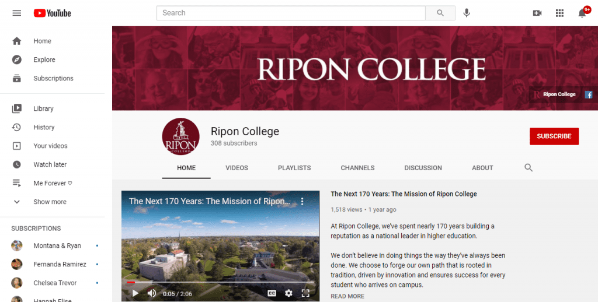Open the video's three-dot options menu
Screen dimensions: 598x302
pyautogui.click(x=303, y=201)
